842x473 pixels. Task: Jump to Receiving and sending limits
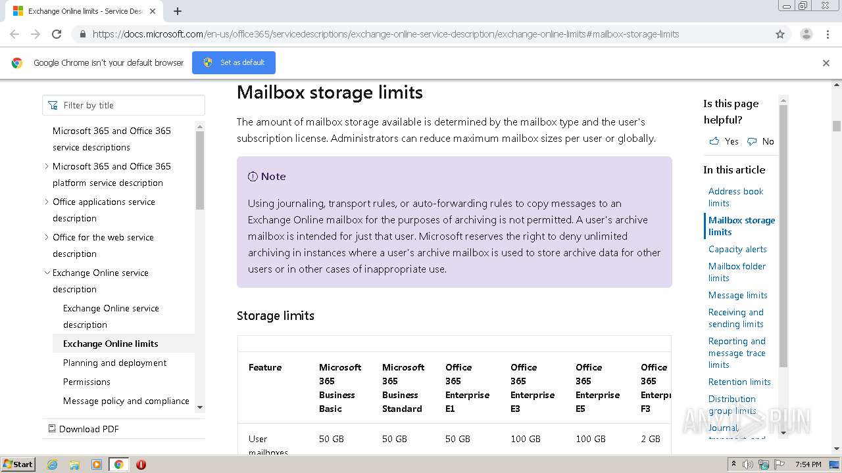click(x=735, y=318)
